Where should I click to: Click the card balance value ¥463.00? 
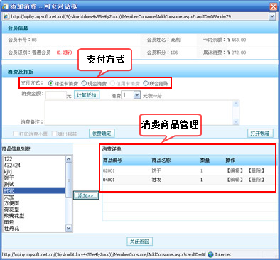point(237,40)
